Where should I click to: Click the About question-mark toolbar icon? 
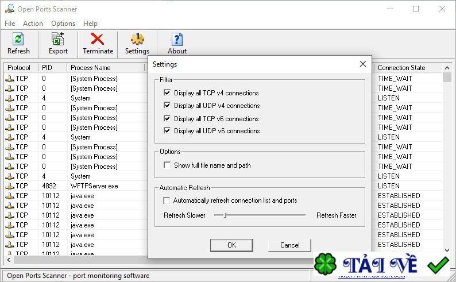[177, 39]
